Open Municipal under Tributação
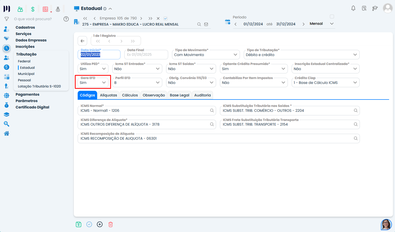This screenshot has width=395, height=232. [26, 74]
